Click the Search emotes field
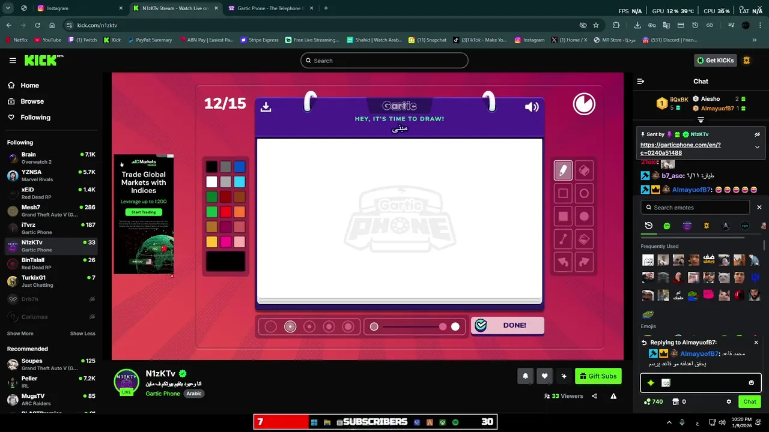Viewport: 769px width, 432px height. point(695,208)
